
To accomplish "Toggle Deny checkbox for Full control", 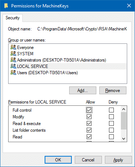I will click(111, 110).
